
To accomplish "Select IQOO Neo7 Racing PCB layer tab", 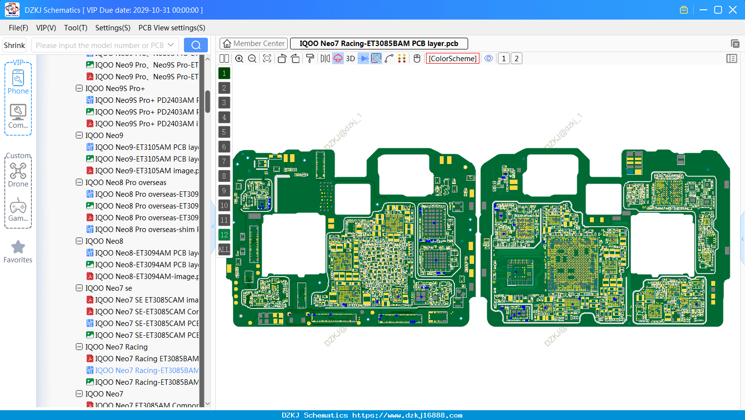I will 379,44.
